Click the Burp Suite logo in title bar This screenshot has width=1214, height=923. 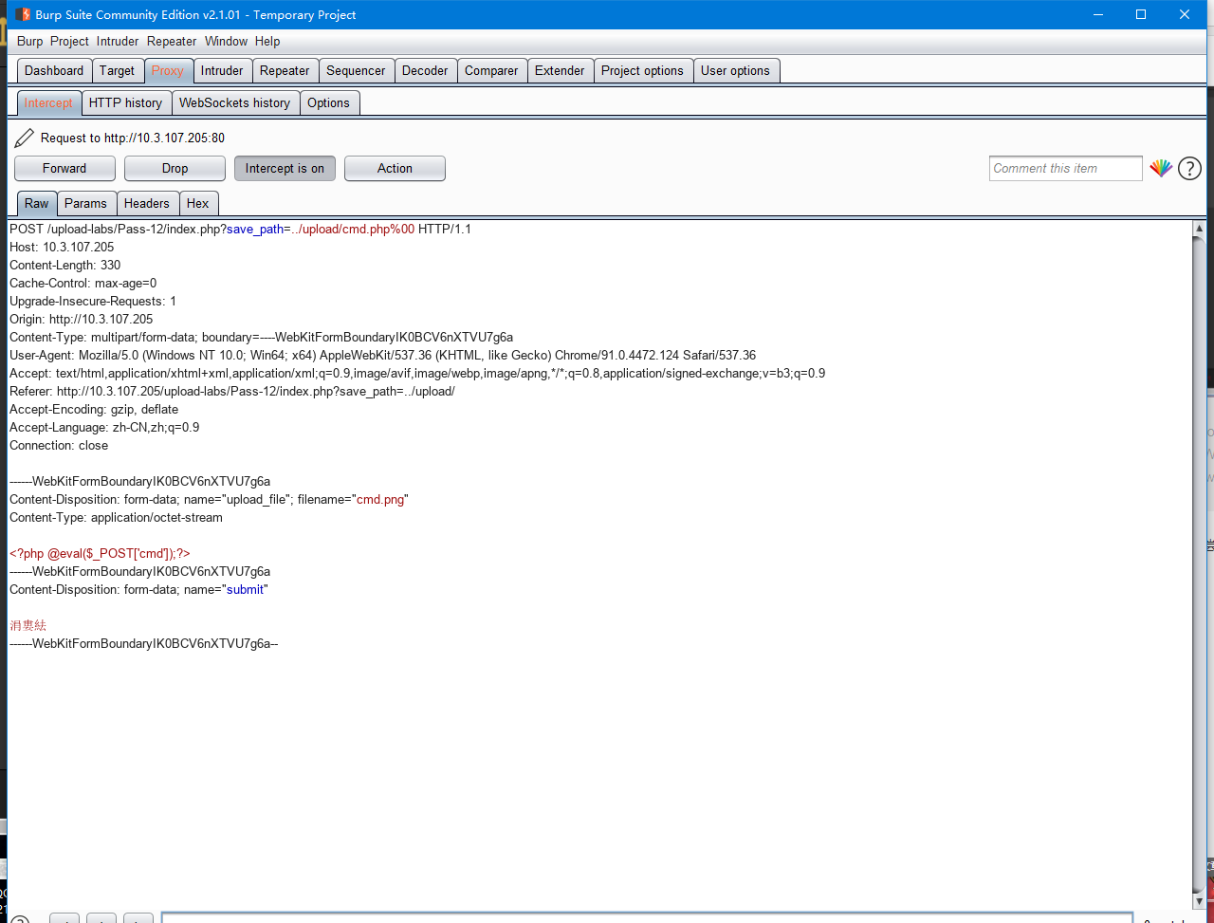coord(23,14)
